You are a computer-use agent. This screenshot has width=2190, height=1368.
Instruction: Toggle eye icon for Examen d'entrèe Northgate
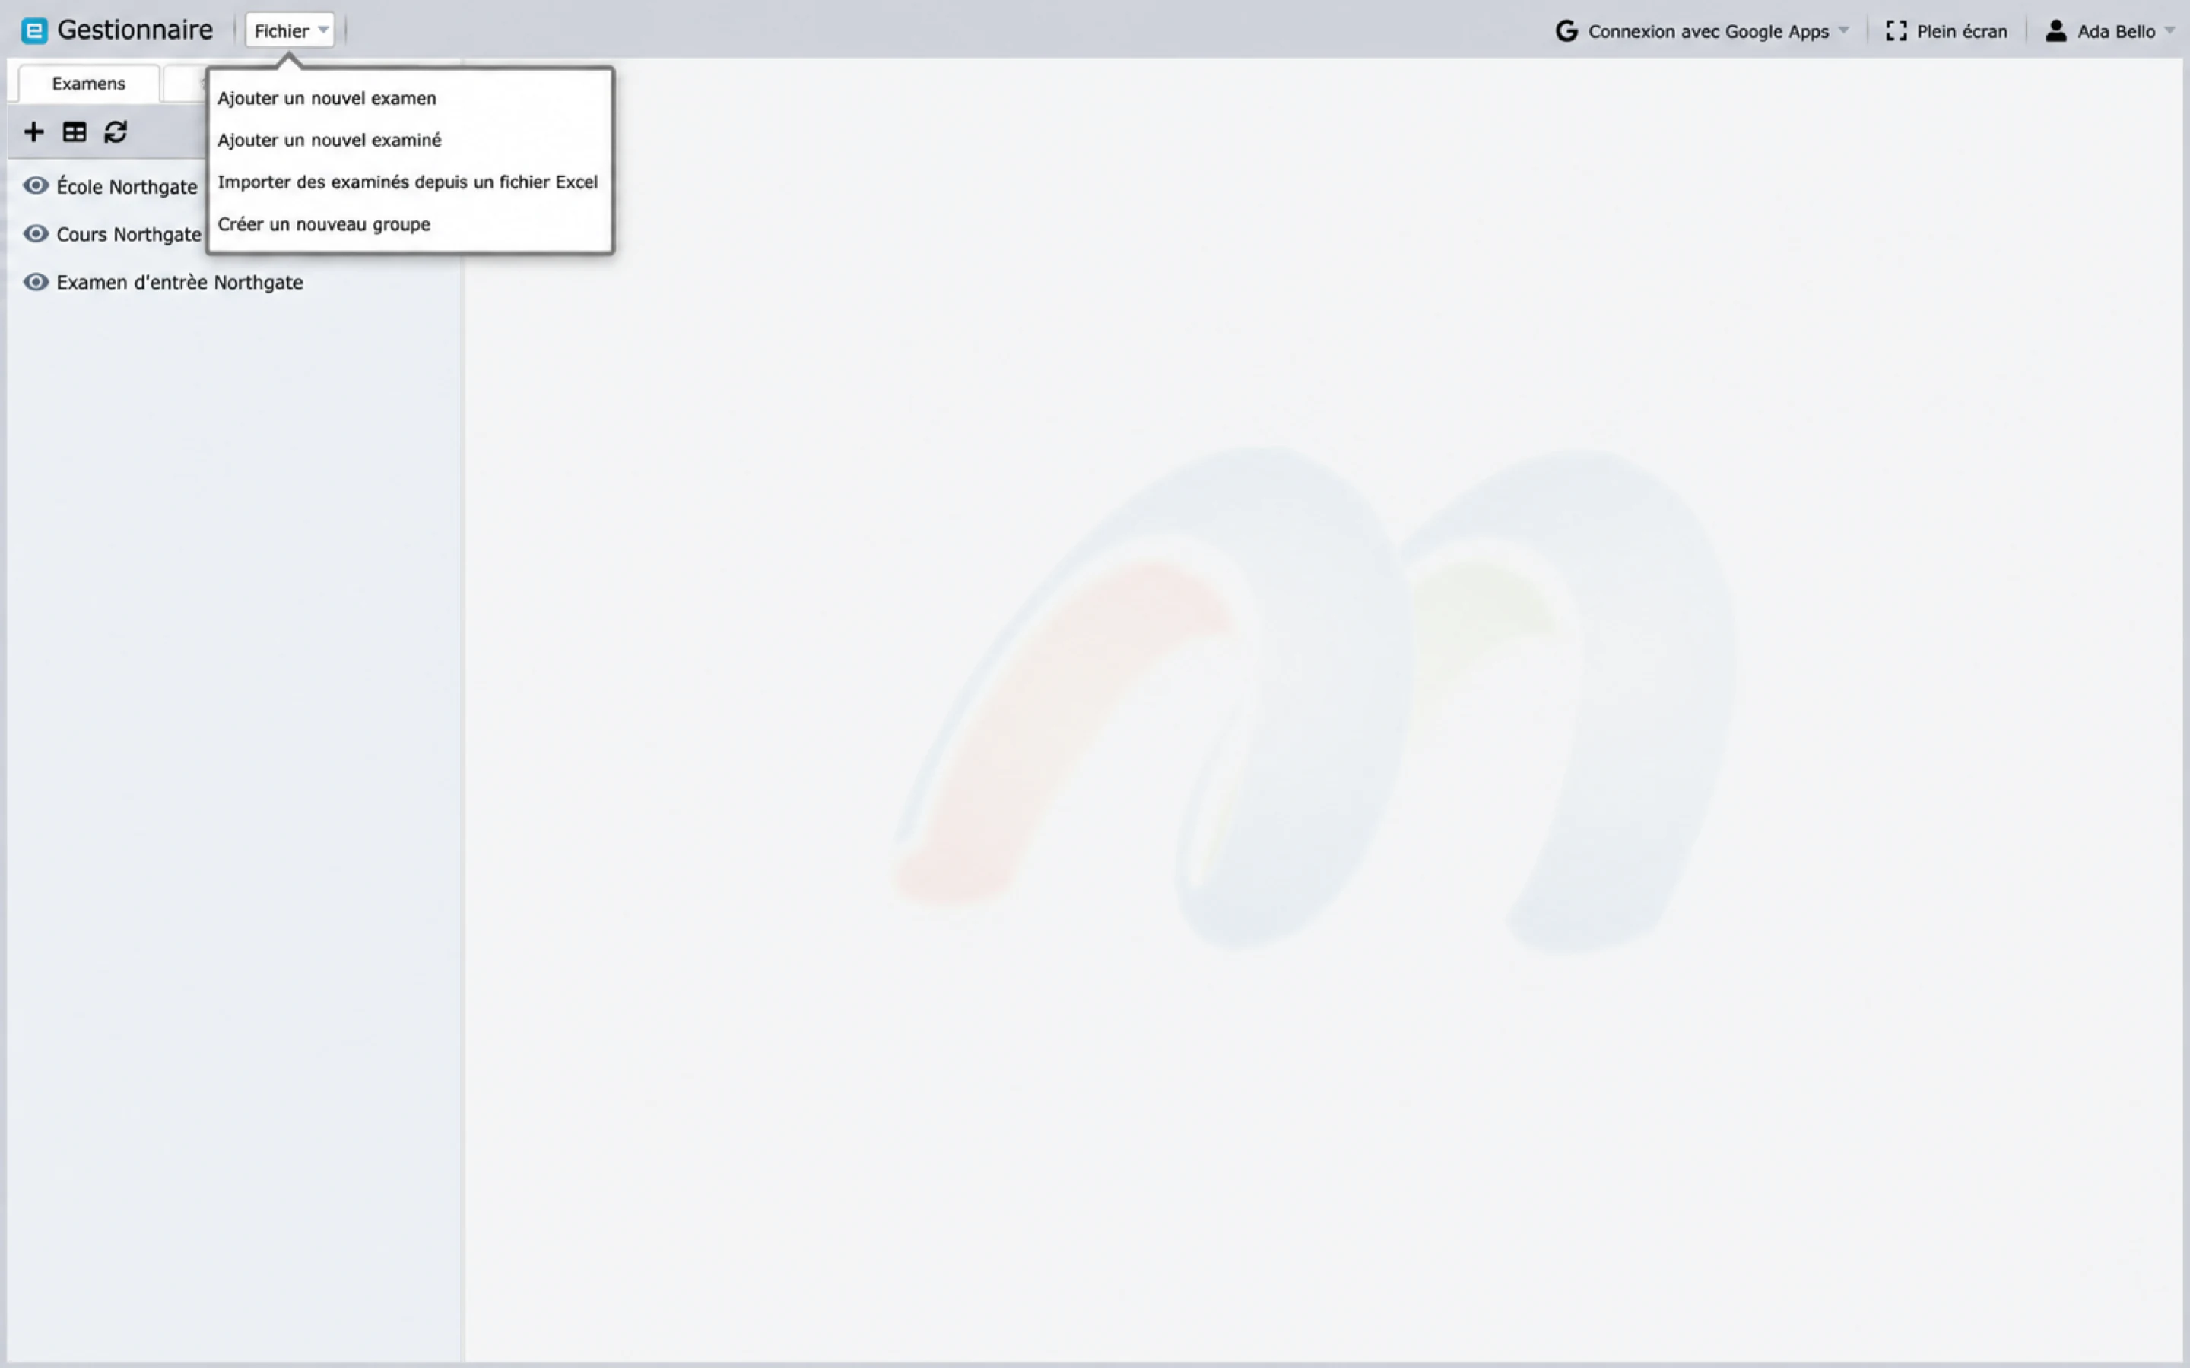(x=35, y=281)
